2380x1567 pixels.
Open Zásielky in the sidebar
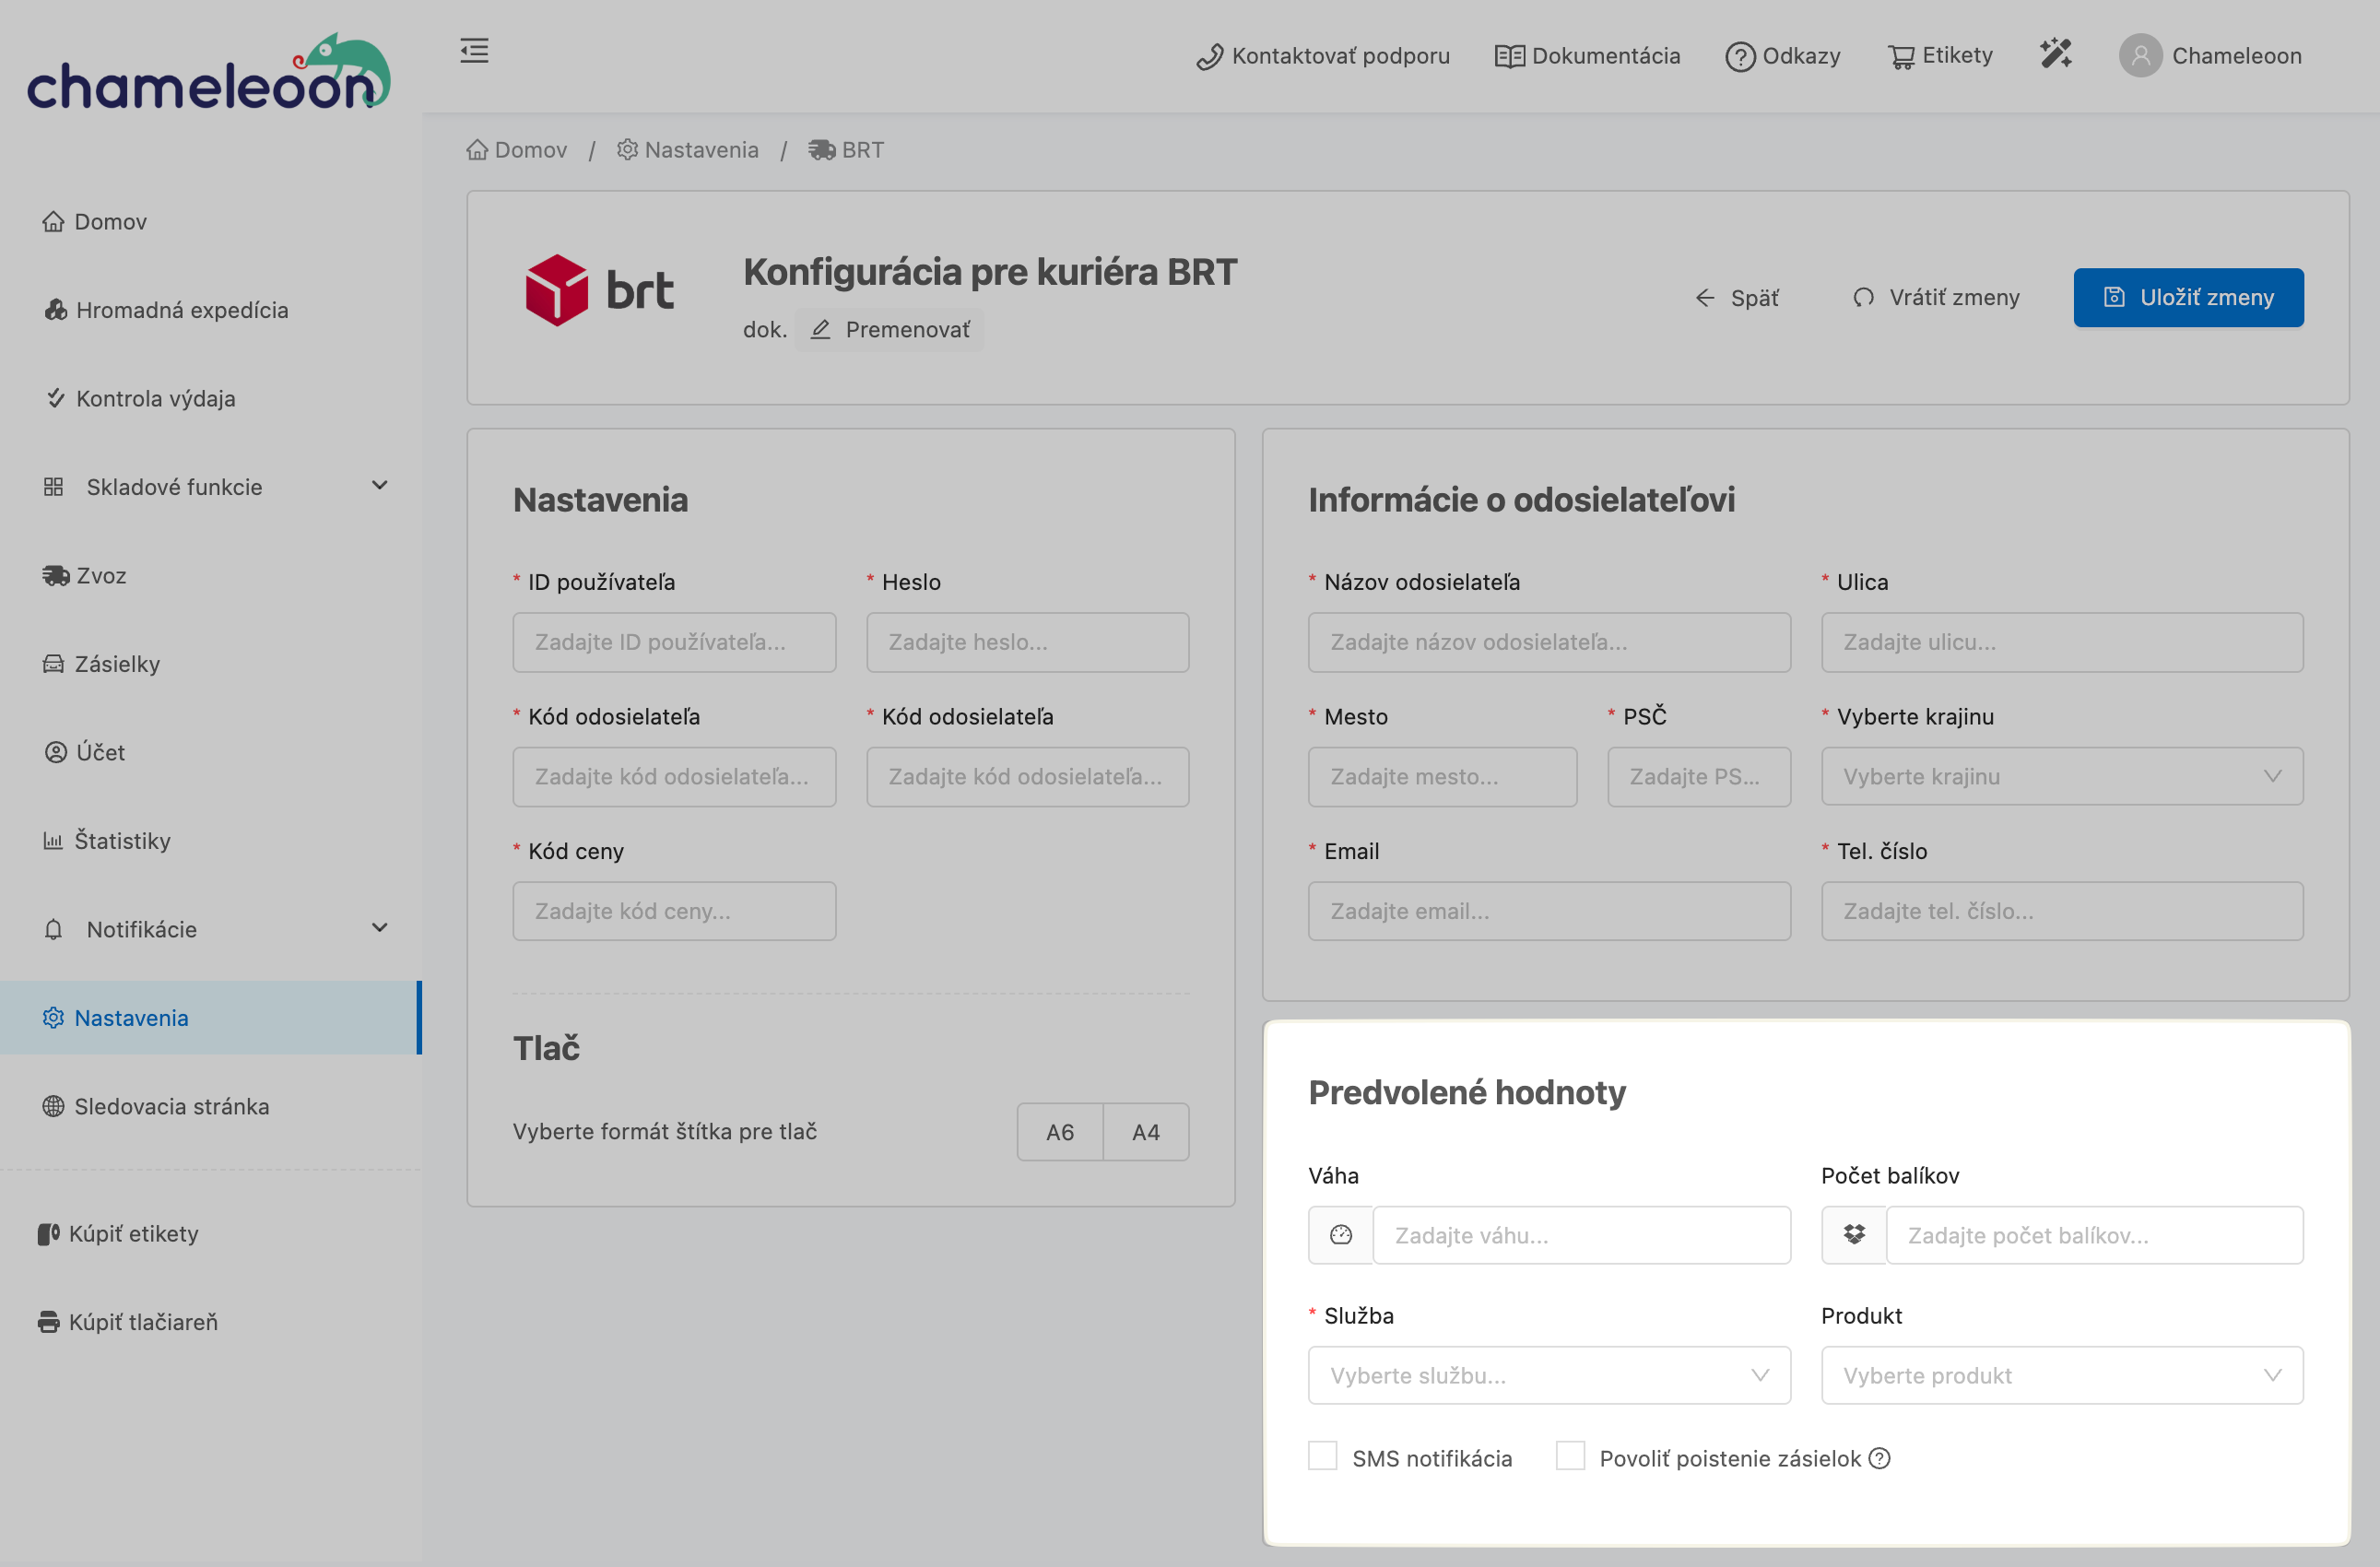[x=116, y=664]
